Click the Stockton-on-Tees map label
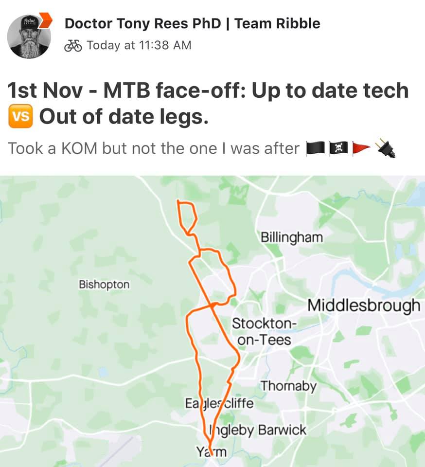Screen dimensions: 425x467 click(264, 331)
